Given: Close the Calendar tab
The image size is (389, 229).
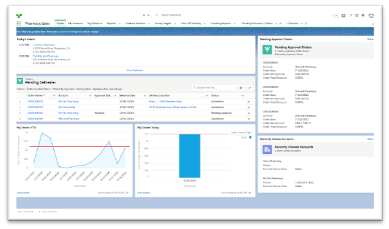Looking at the screenshot, I should pyautogui.click(x=306, y=24).
